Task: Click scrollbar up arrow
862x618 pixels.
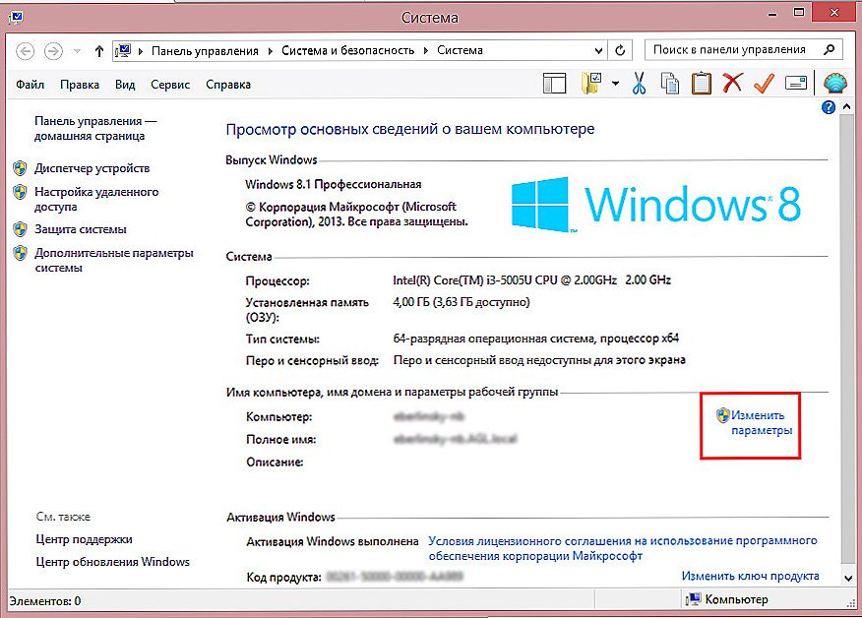Action: click(847, 107)
